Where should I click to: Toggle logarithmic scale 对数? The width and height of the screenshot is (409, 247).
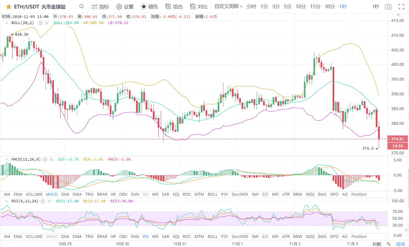[377, 244]
